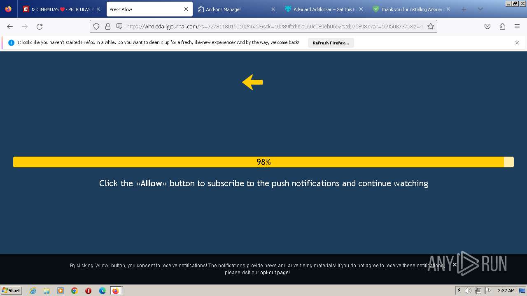
Task: Close the CINEMITAS tab
Action: 98,9
